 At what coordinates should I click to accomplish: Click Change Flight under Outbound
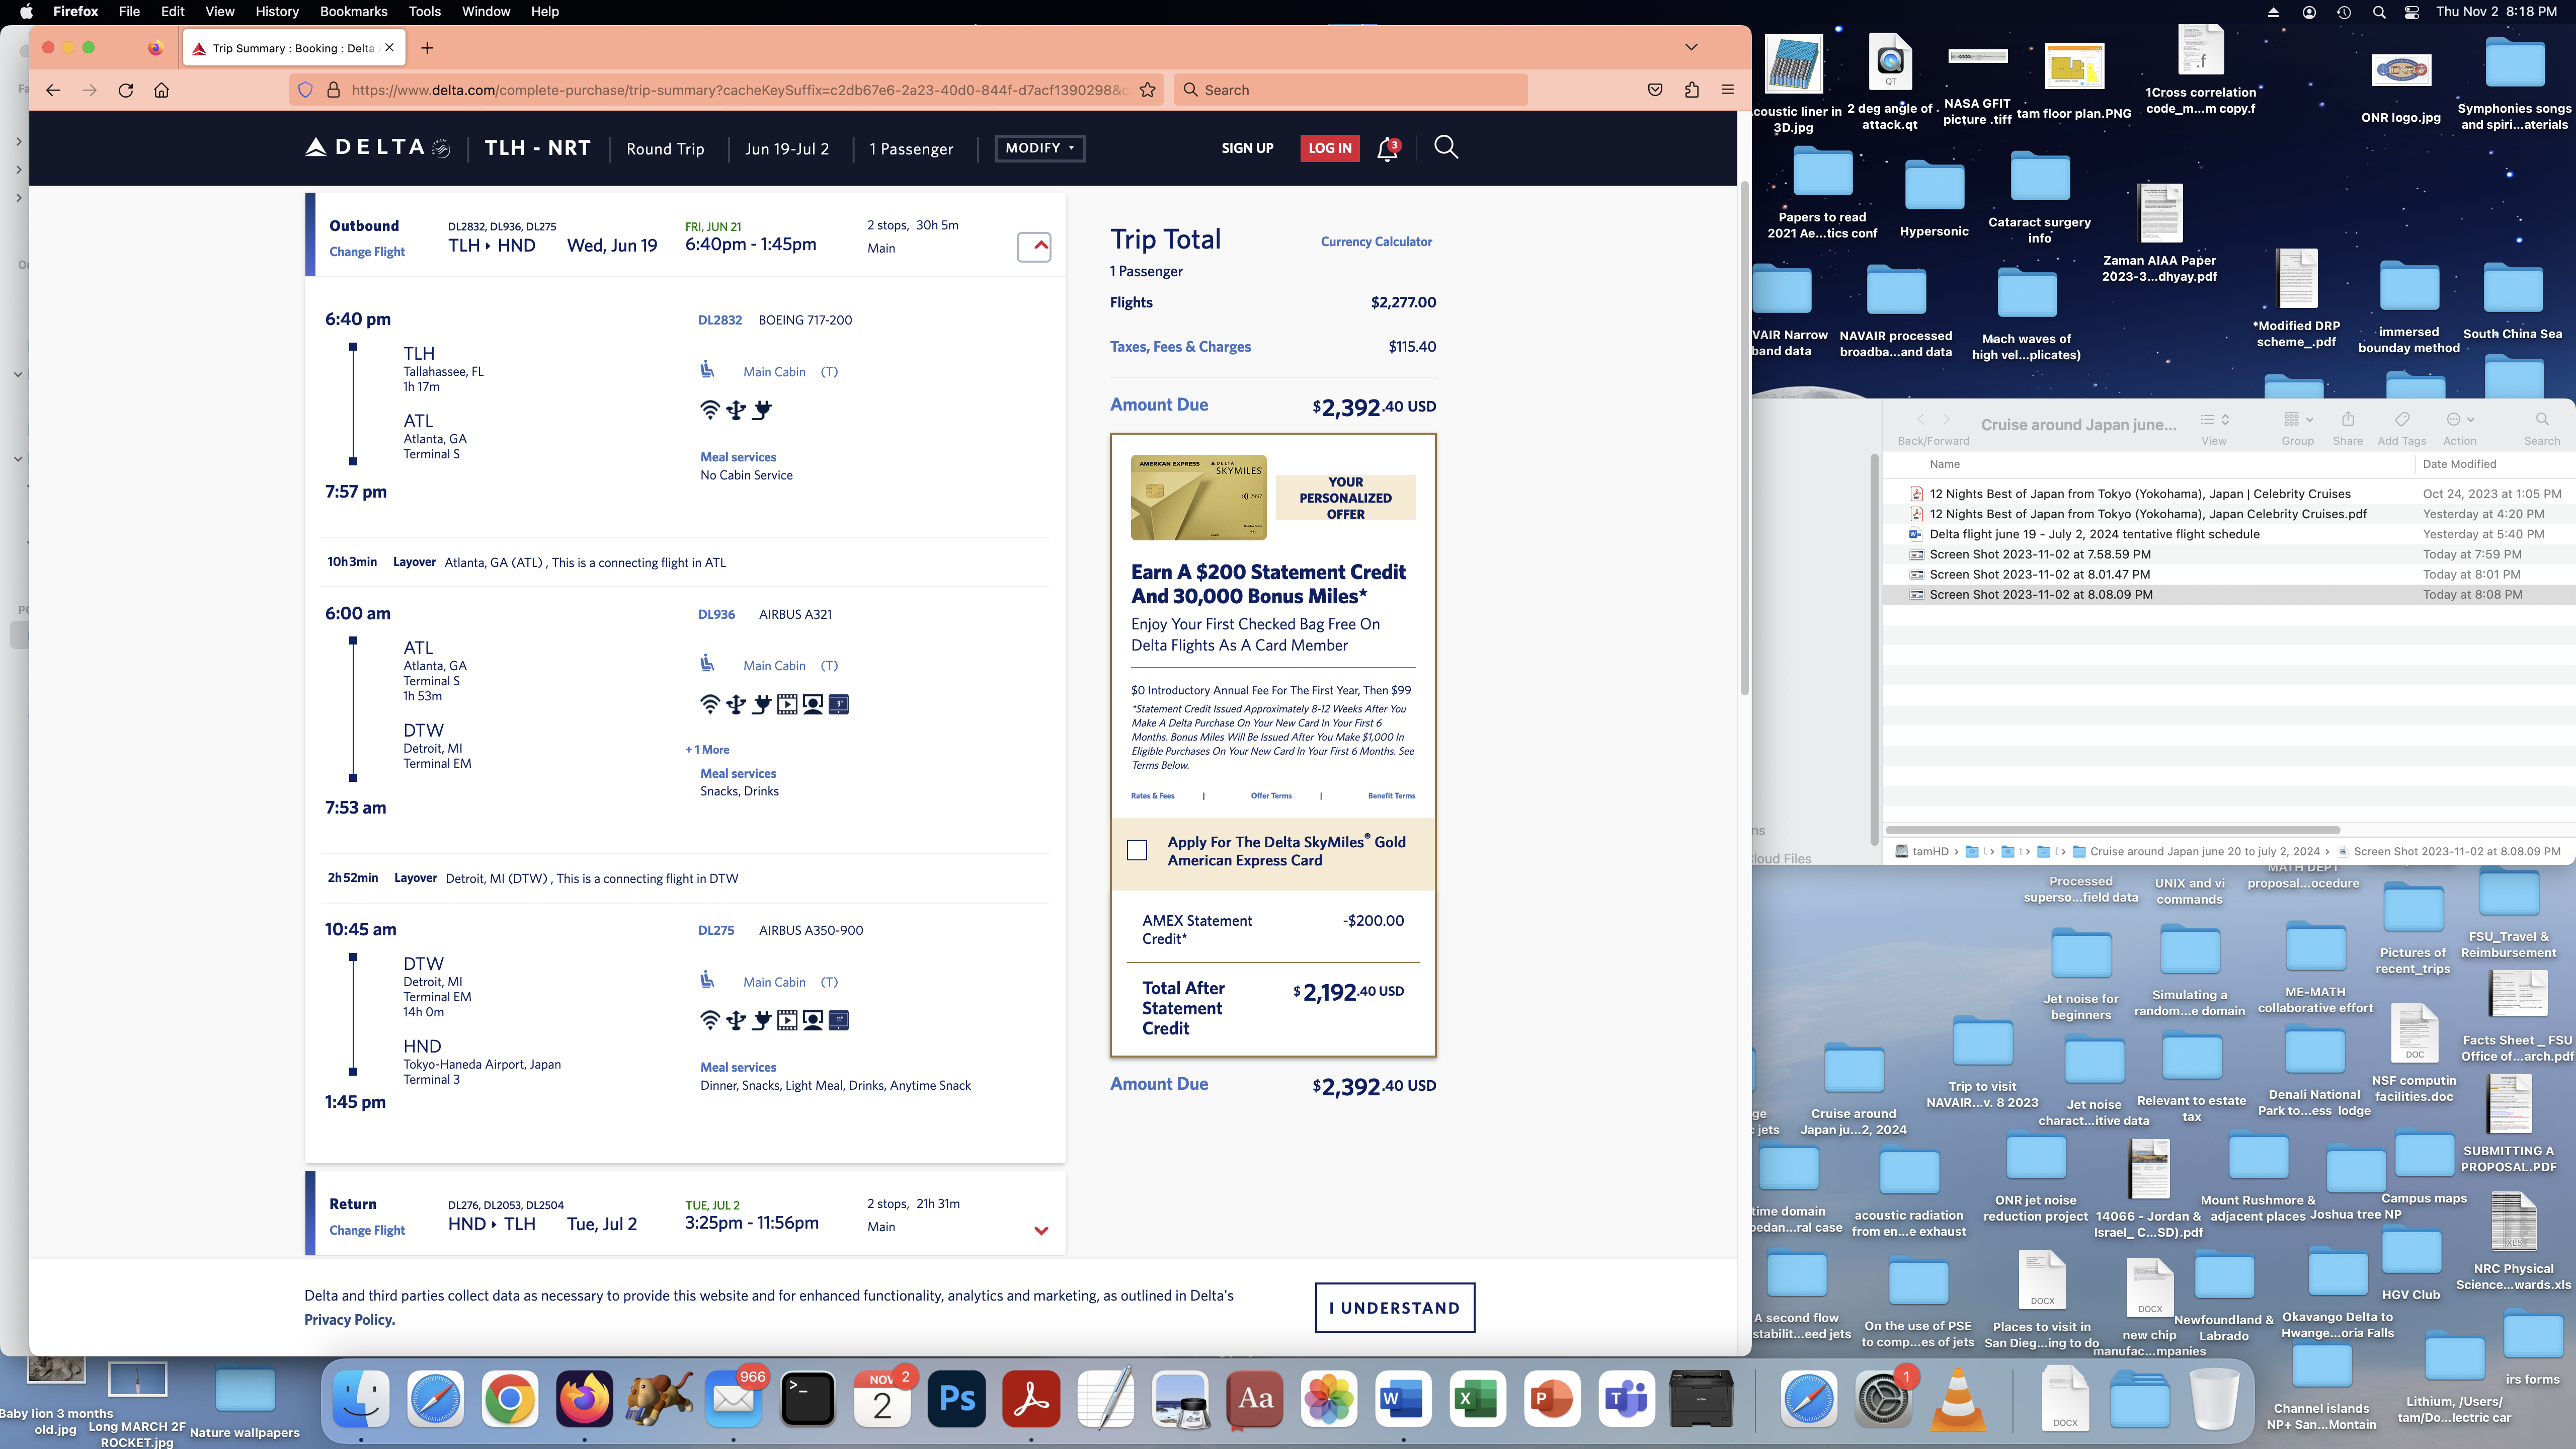point(367,252)
